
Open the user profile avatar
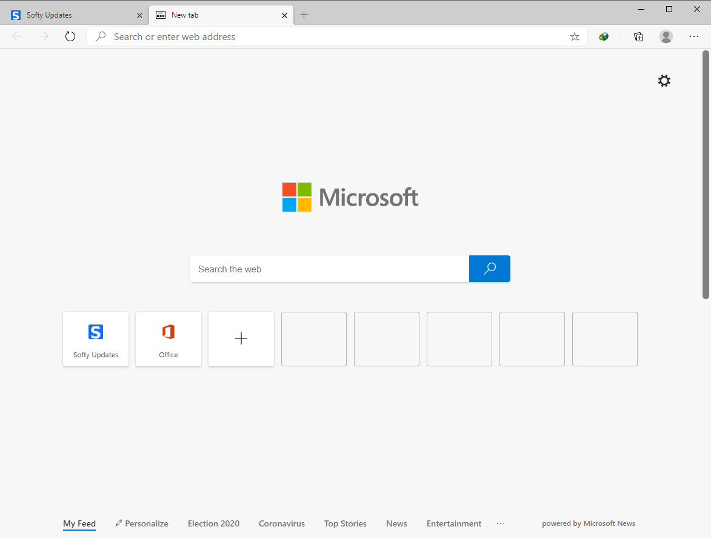pyautogui.click(x=666, y=36)
